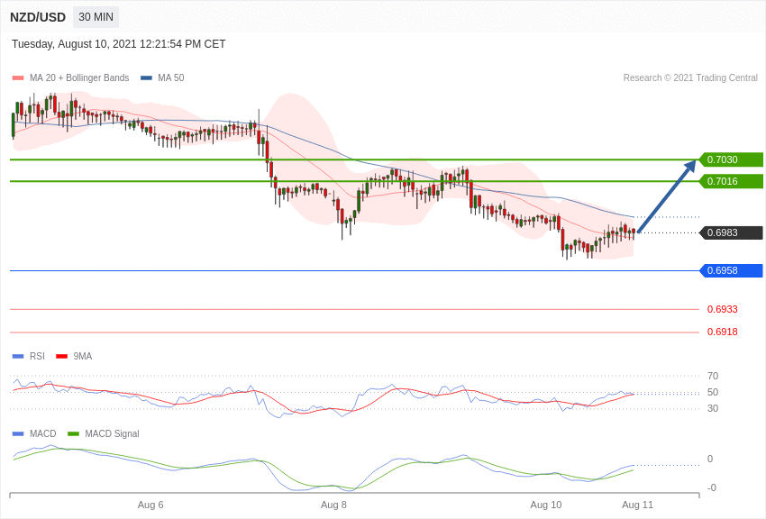
Task: Click the MACD legend label
Action: coord(43,433)
